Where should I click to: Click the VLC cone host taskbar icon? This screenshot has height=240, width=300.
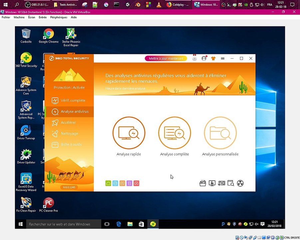[159, 5]
